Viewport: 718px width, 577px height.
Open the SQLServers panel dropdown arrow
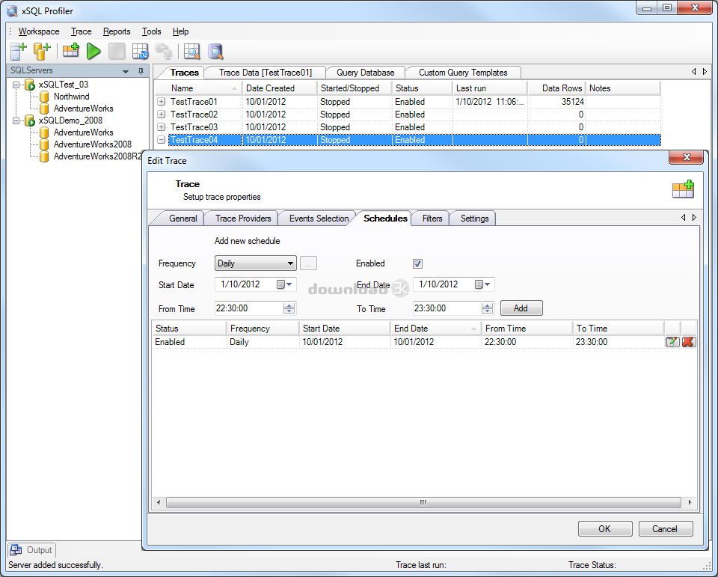click(x=126, y=72)
